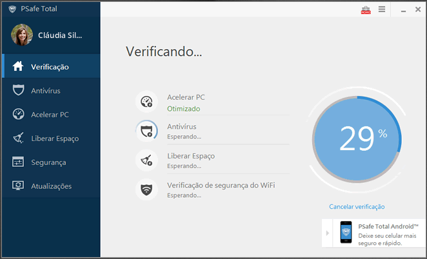Click the Liberar Espaço scan item label
Image resolution: width=427 pixels, height=259 pixels.
tap(191, 156)
